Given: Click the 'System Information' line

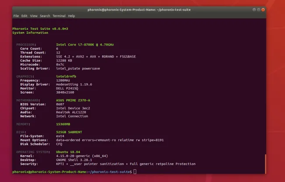Looking at the screenshot, I should tap(30, 33).
